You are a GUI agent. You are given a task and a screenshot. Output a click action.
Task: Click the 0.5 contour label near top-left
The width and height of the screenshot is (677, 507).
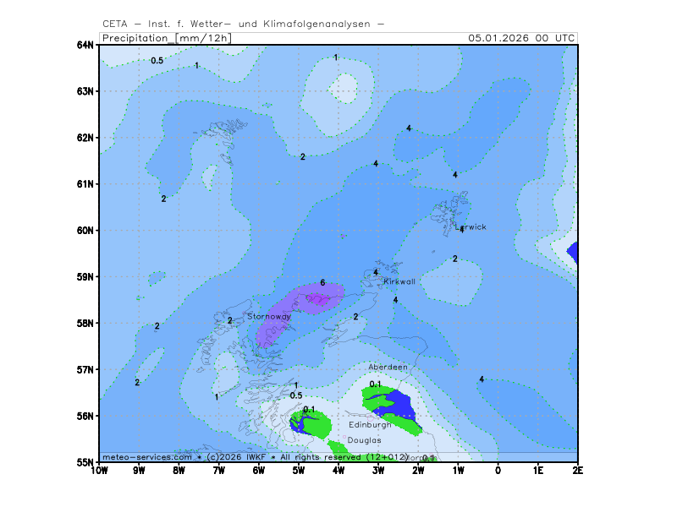(157, 61)
